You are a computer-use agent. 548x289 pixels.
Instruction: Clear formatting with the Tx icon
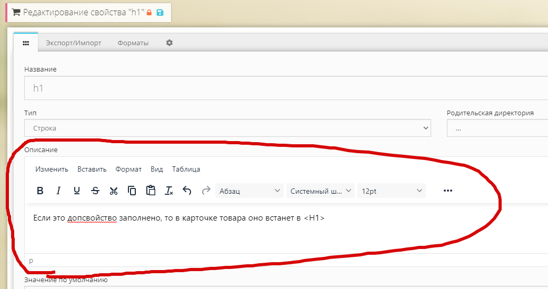pyautogui.click(x=169, y=191)
